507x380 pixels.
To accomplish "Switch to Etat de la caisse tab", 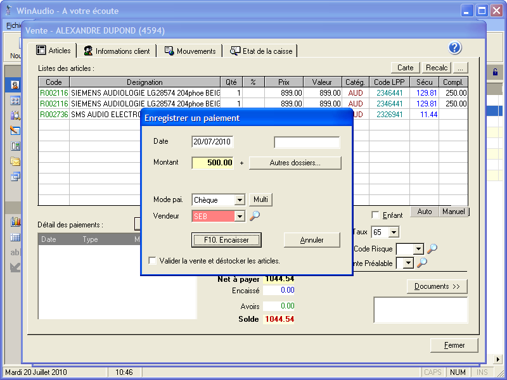I will [262, 51].
